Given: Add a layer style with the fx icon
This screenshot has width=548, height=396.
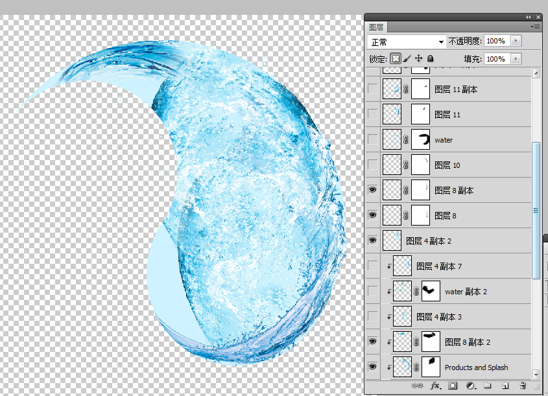Looking at the screenshot, I should pyautogui.click(x=435, y=386).
